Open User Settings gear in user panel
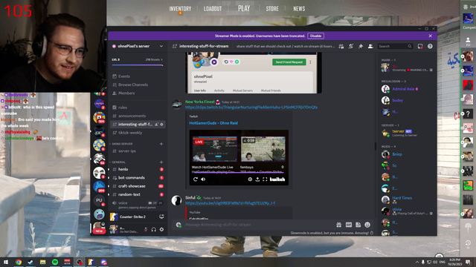This screenshot has width=476, height=267. (x=161, y=229)
